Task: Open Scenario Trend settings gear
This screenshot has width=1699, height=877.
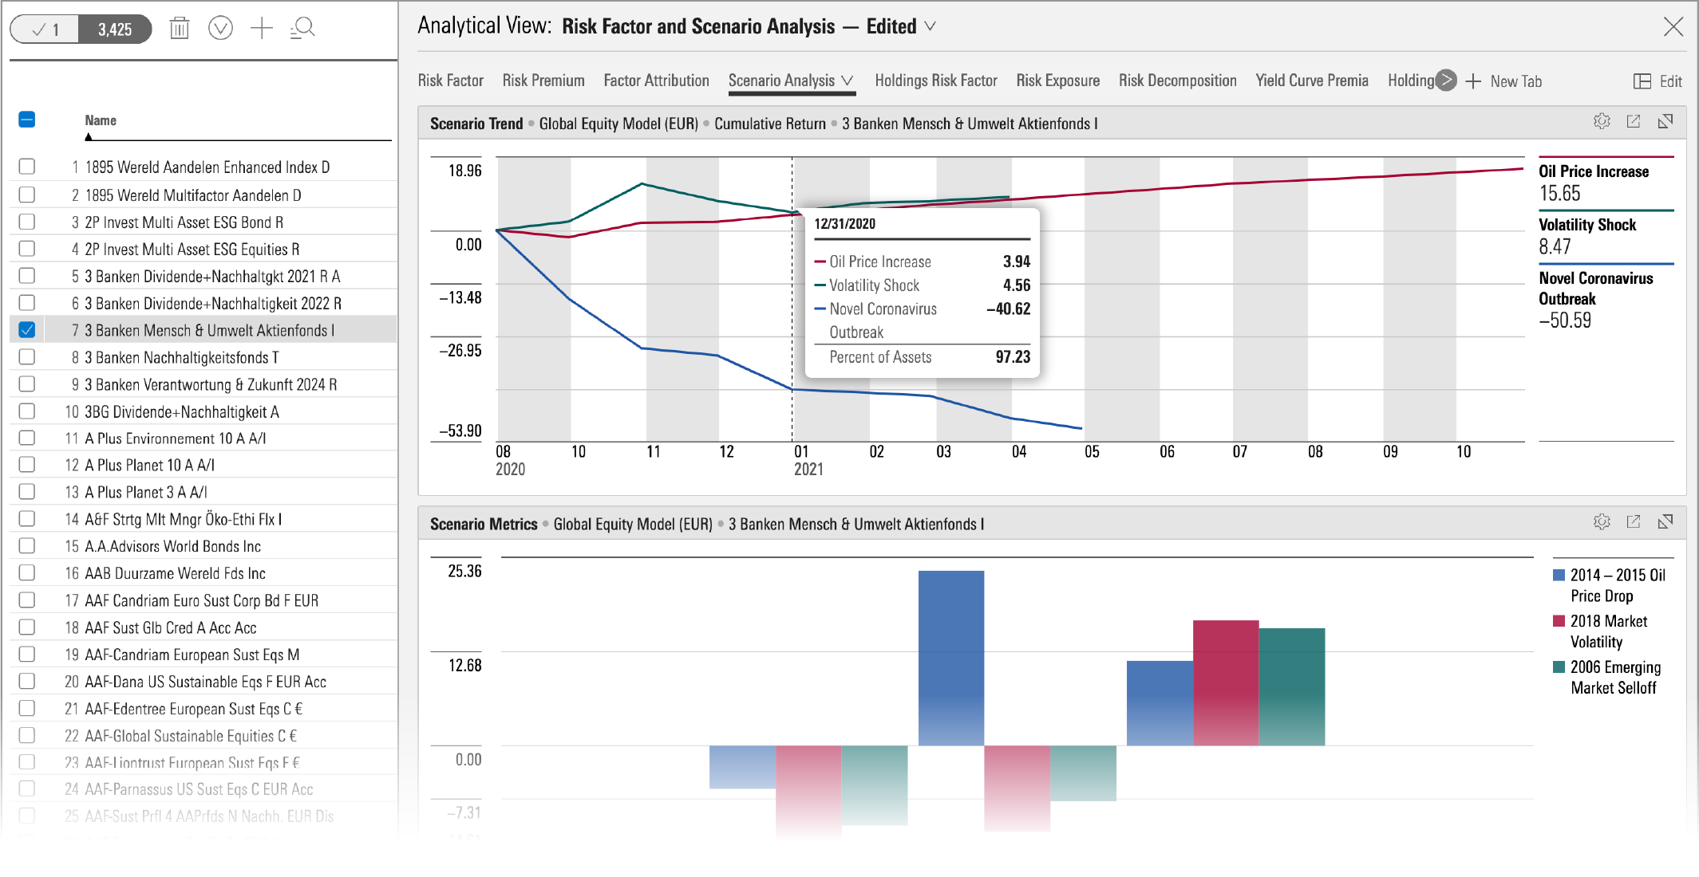Action: tap(1602, 121)
